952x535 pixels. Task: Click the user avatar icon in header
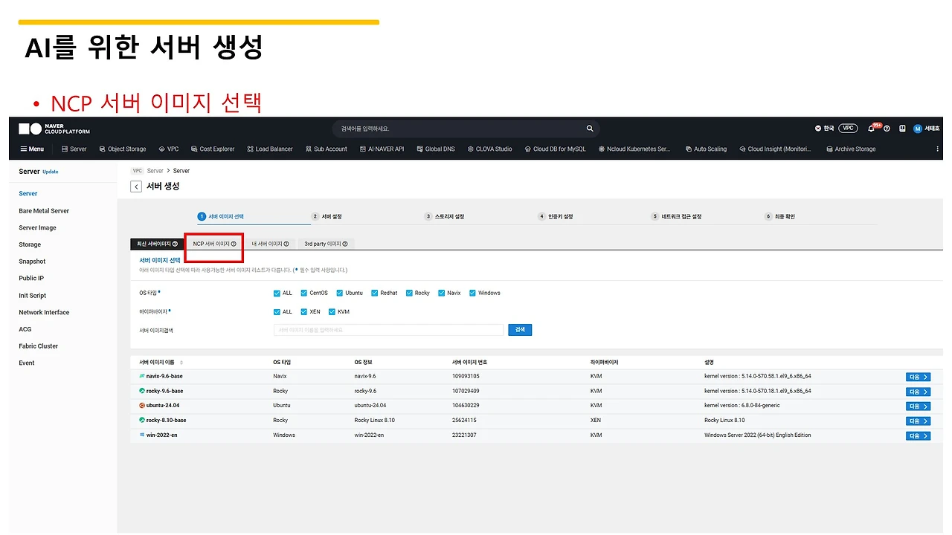pos(917,129)
